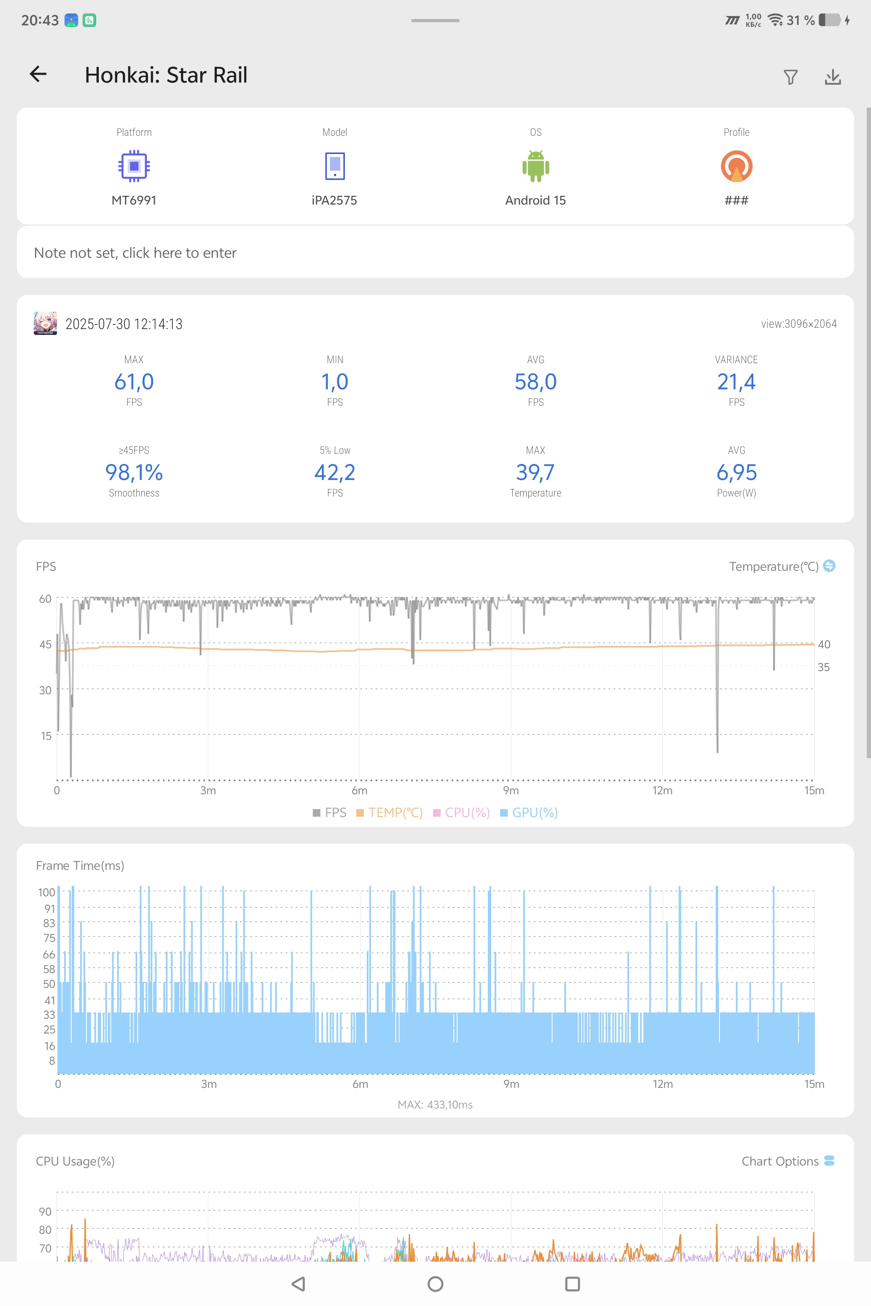
Task: Open the filter funnel icon
Action: (x=790, y=77)
